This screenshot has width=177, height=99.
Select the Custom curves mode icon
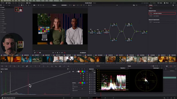(x=68, y=69)
